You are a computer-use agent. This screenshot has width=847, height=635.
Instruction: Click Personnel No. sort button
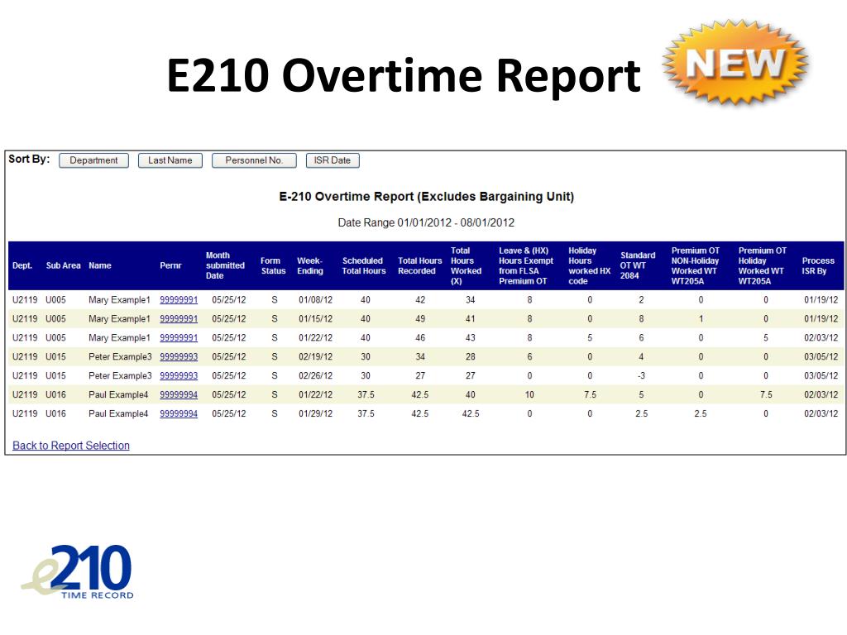[x=254, y=160]
